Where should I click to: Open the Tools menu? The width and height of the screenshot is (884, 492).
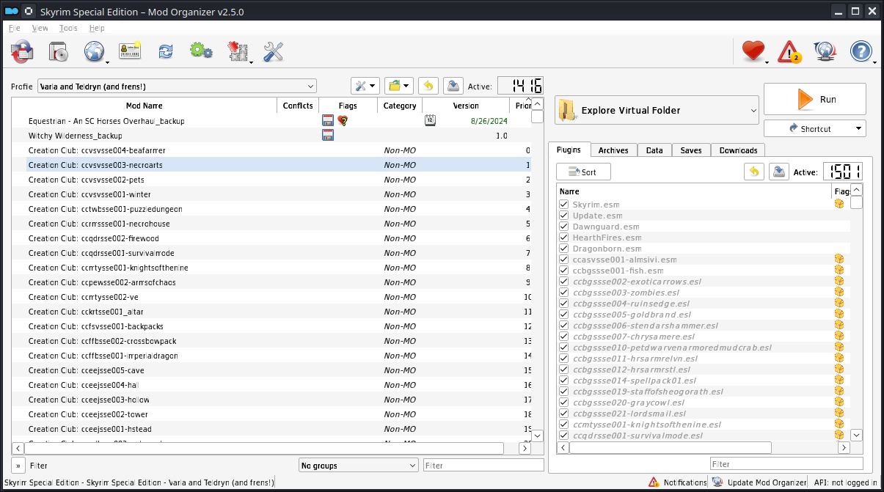pyautogui.click(x=68, y=28)
